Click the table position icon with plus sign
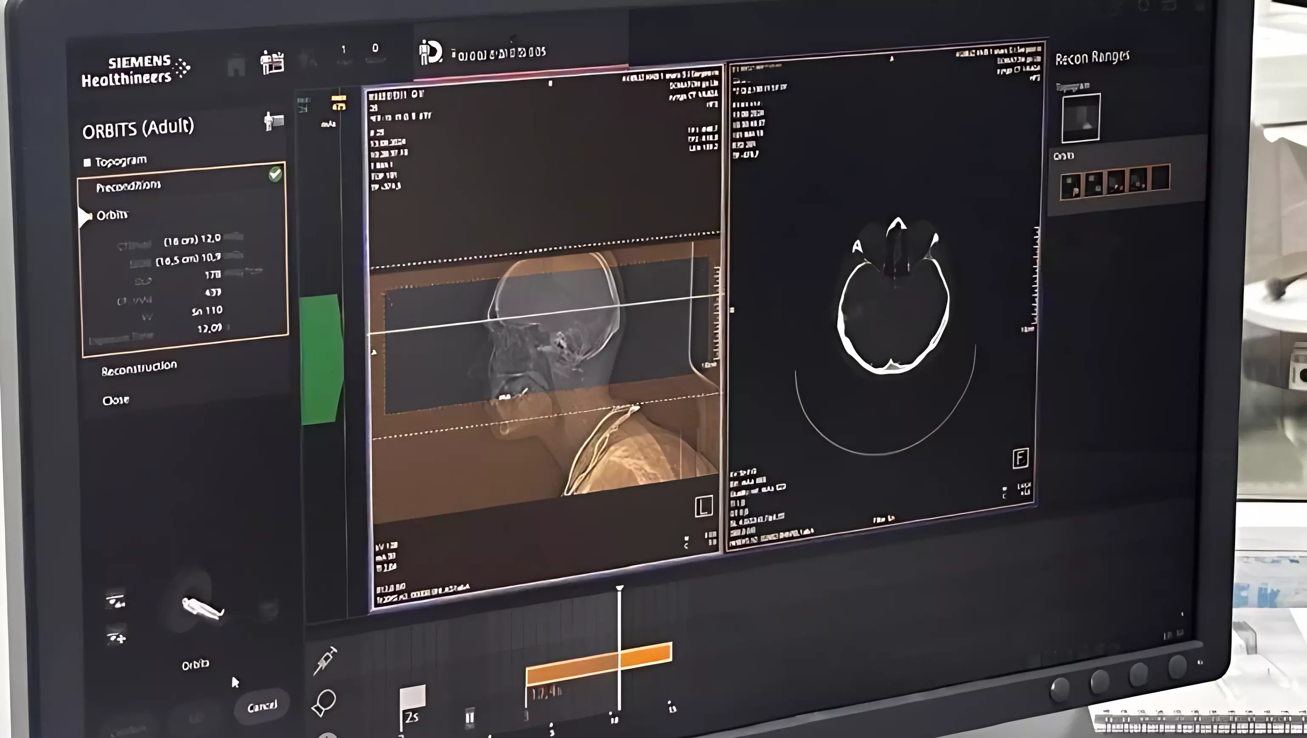Screen dimensions: 1307x738 tap(116, 637)
